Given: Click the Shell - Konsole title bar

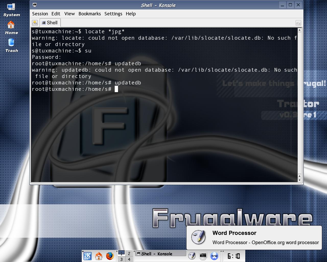Looking at the screenshot, I should [x=158, y=5].
